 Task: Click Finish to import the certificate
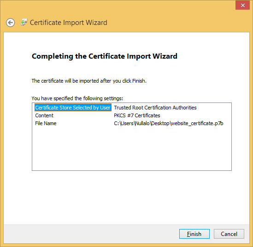194,234
